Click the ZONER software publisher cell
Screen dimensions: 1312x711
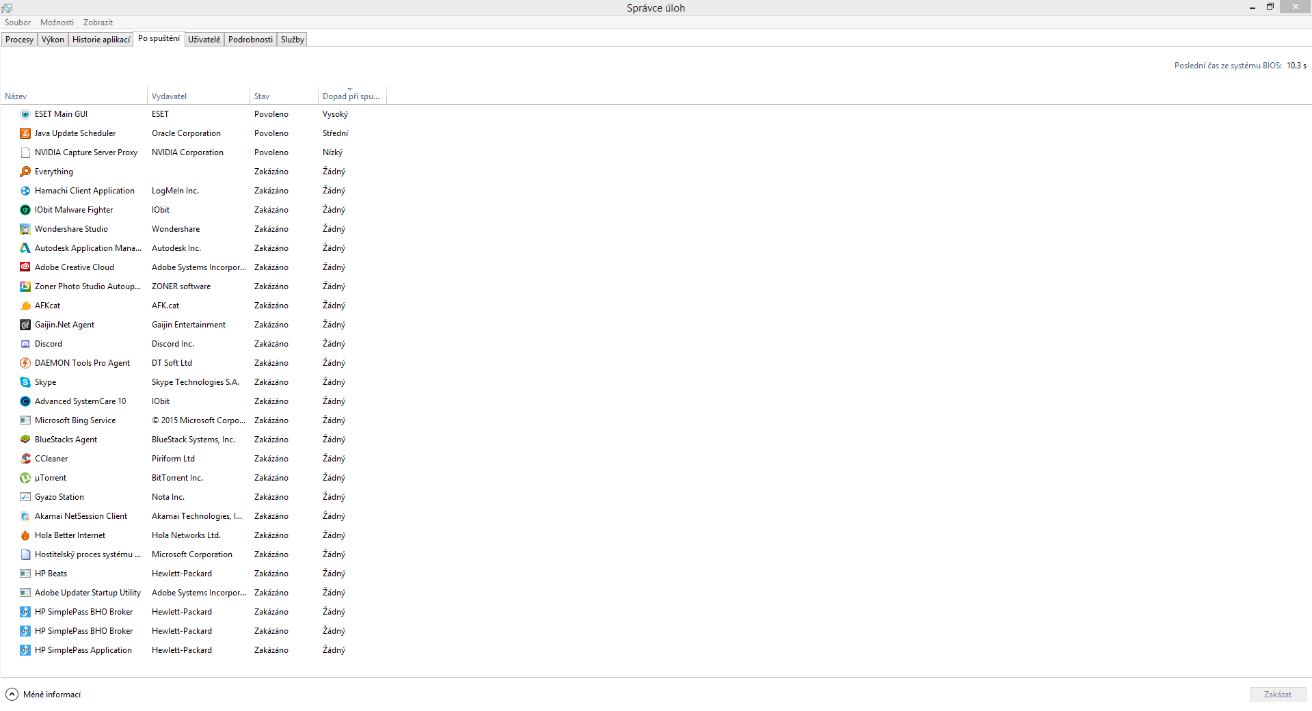click(x=181, y=286)
